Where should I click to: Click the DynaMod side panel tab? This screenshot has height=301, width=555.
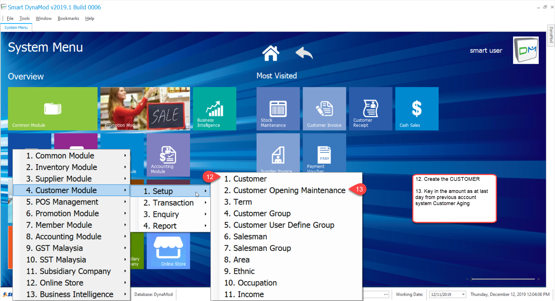tap(551, 35)
